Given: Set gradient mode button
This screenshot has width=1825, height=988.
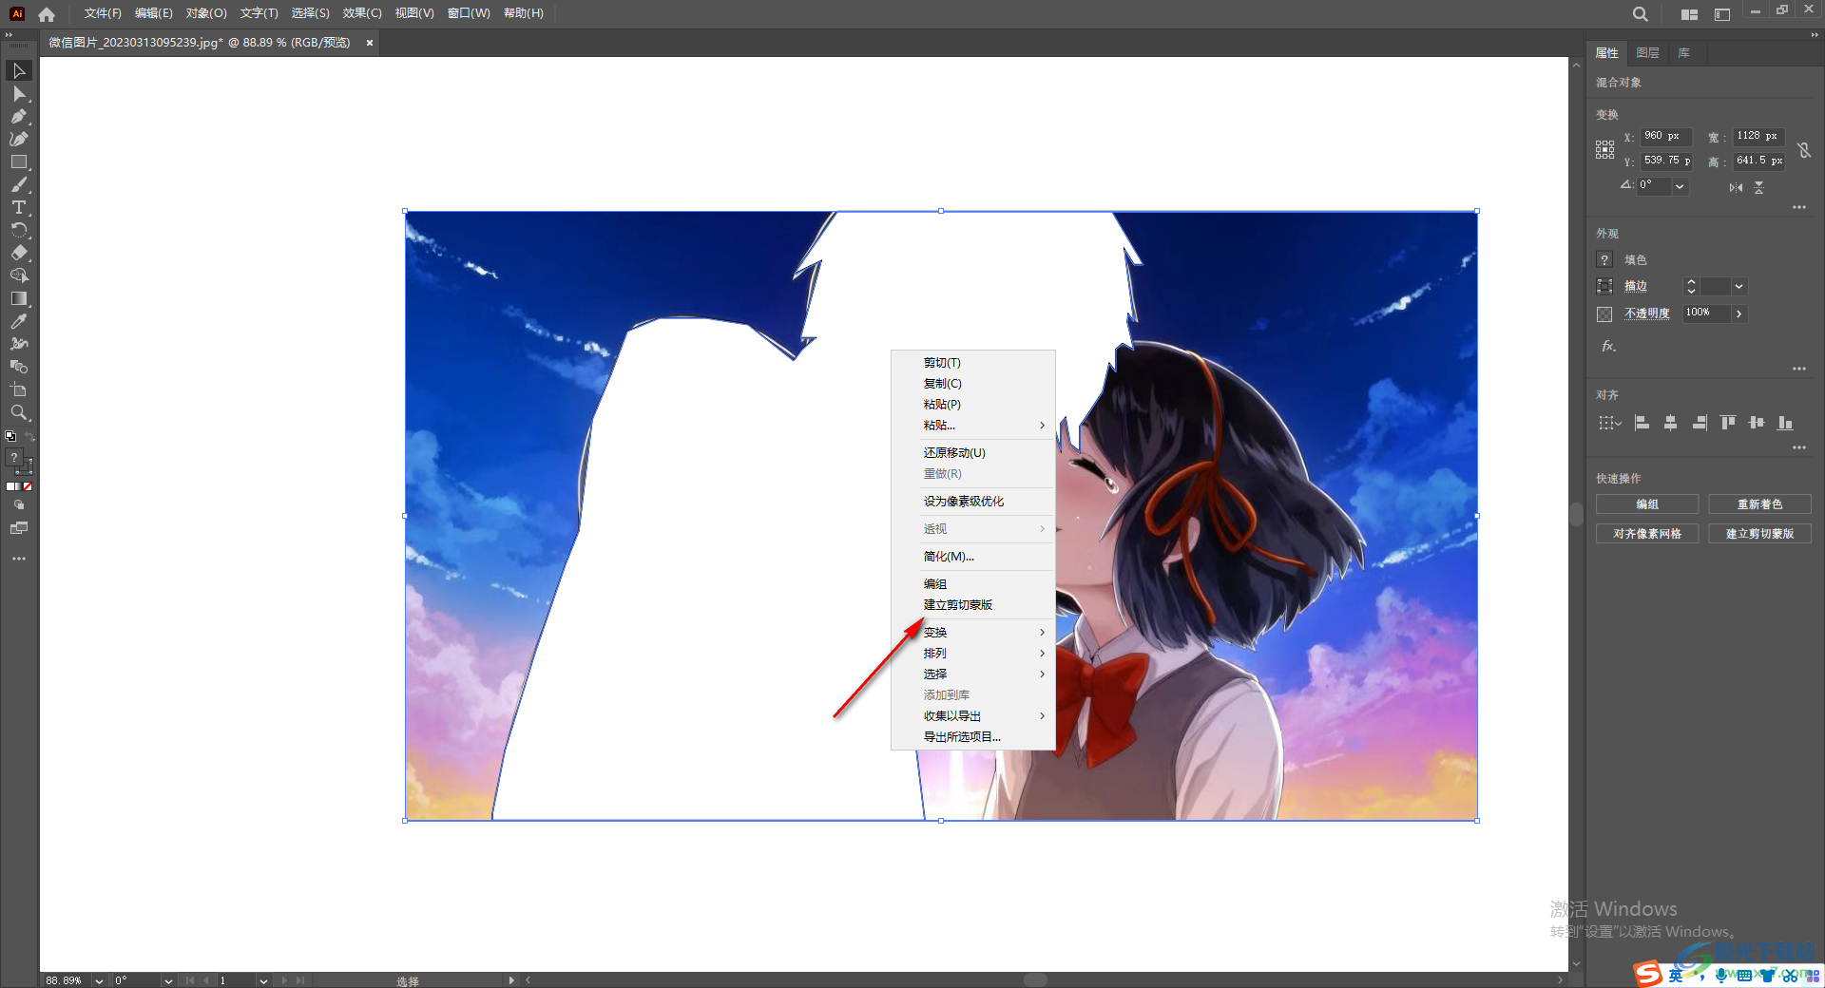Looking at the screenshot, I should pos(17,486).
